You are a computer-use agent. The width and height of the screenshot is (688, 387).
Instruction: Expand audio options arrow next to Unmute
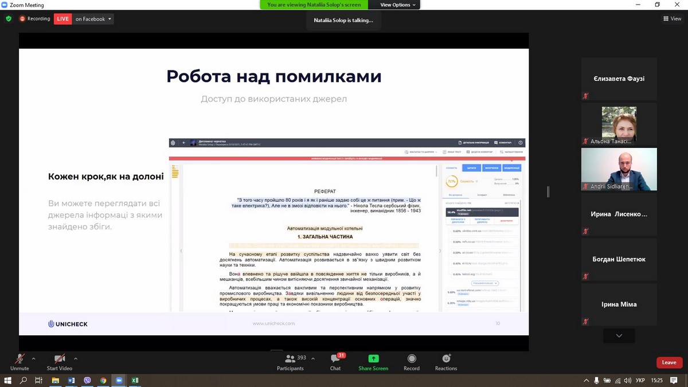click(x=33, y=358)
